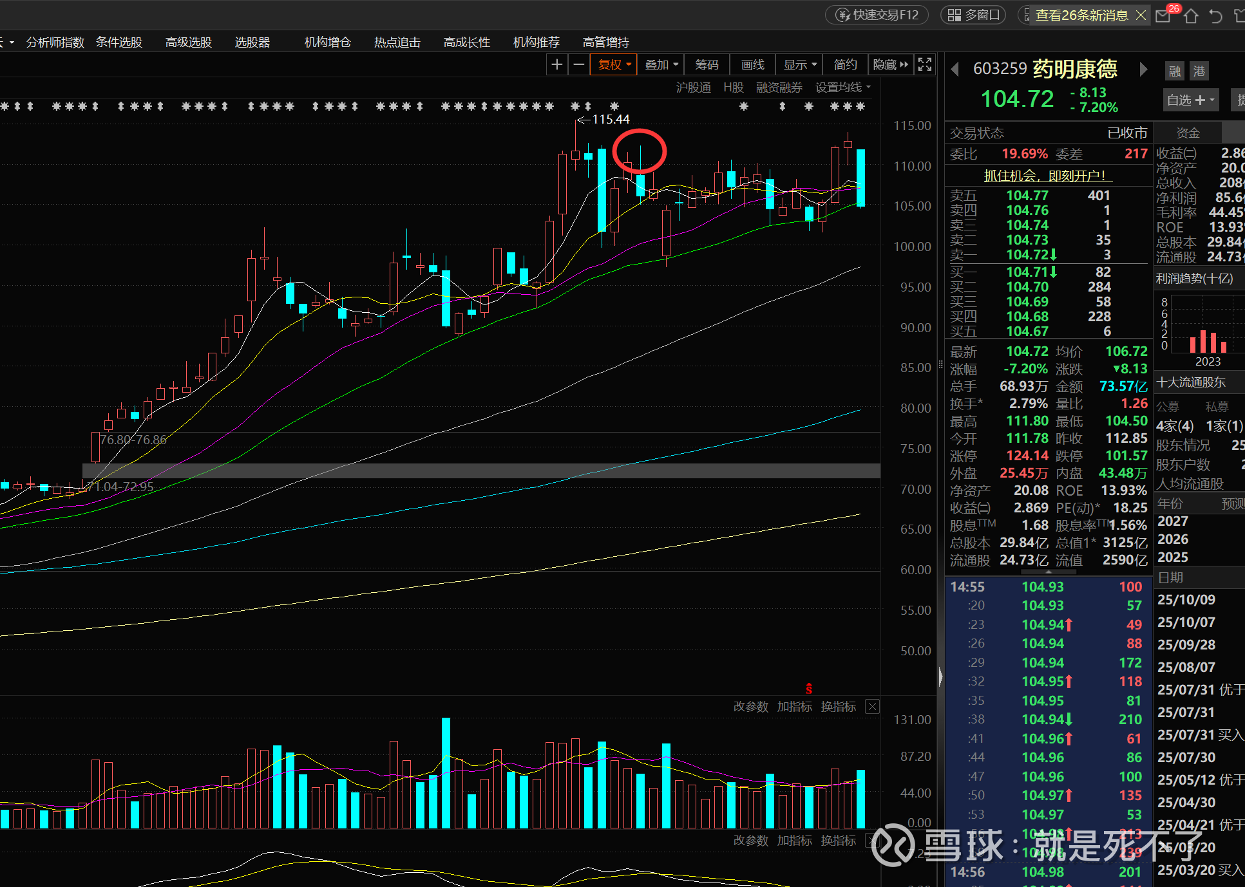Click the 快速交易F12 button
This screenshot has width=1245, height=887.
click(x=877, y=15)
